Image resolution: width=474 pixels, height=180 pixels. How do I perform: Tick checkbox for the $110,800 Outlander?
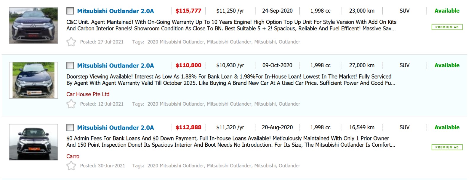[x=70, y=66]
